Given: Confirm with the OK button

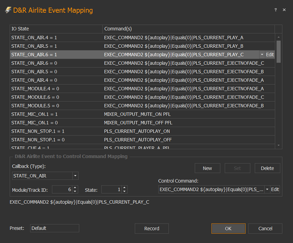Looking at the screenshot, I should [x=228, y=228].
